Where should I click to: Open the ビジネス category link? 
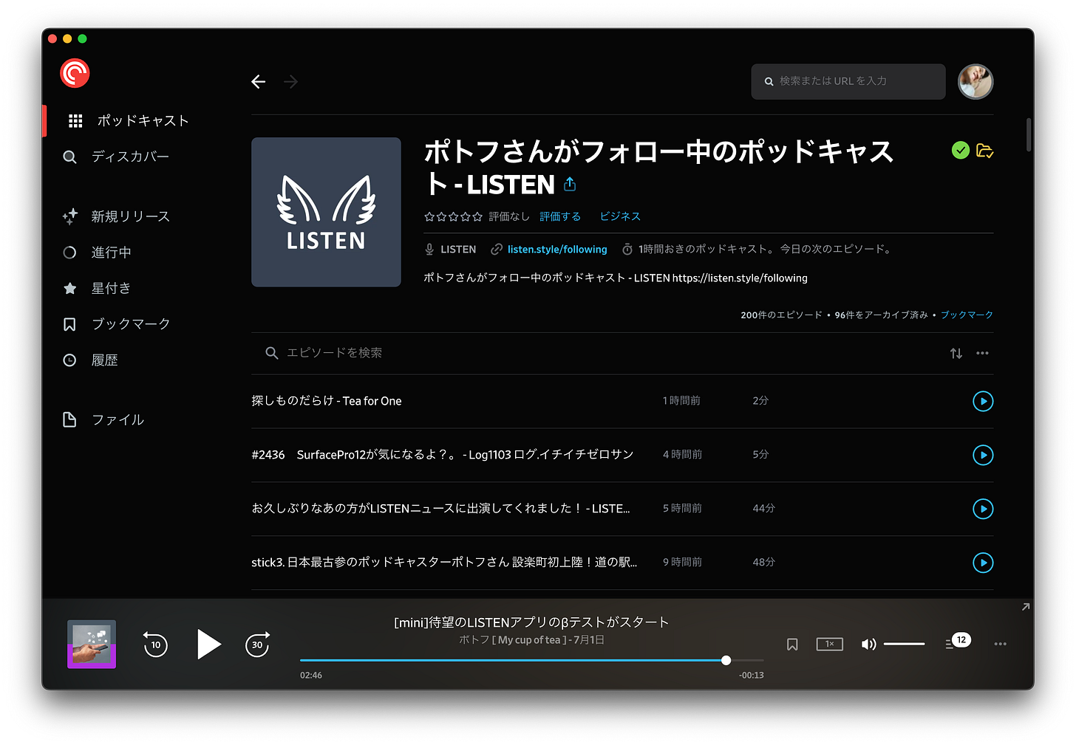coord(620,216)
